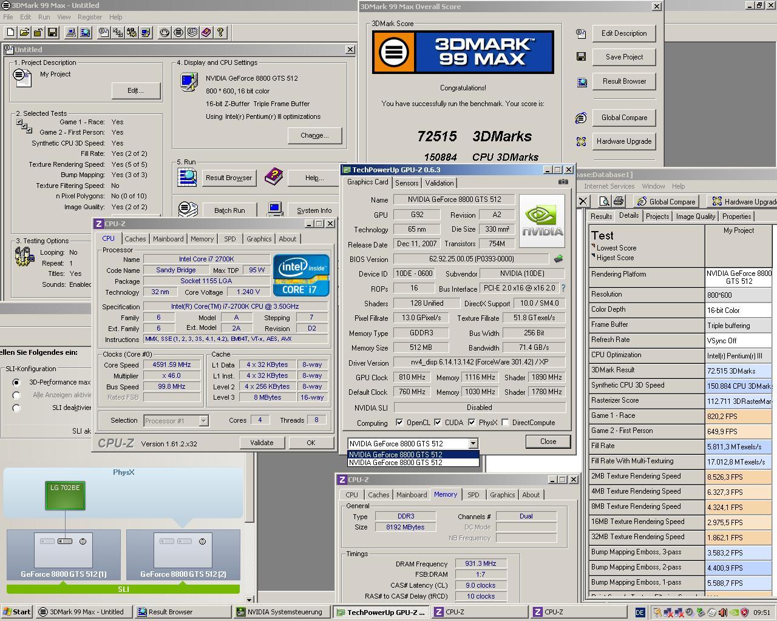Click the LG 702BE monitor box
This screenshot has width=777, height=621.
pyautogui.click(x=65, y=495)
